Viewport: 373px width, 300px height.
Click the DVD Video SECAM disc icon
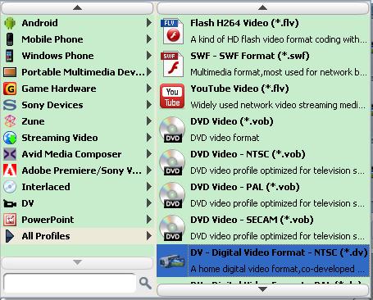coord(172,228)
